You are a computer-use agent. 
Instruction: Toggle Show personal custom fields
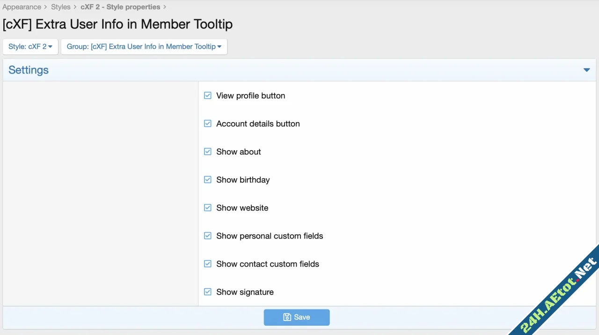[207, 236]
